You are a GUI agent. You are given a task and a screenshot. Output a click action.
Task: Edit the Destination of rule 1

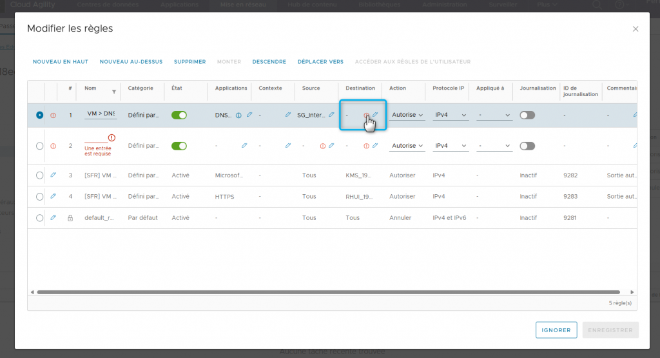click(375, 115)
